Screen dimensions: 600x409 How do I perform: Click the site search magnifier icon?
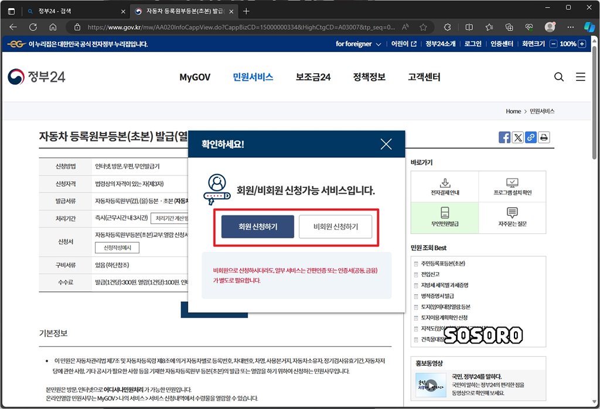click(x=558, y=77)
